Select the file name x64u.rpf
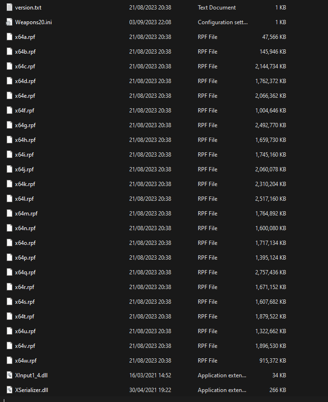 tap(25, 331)
